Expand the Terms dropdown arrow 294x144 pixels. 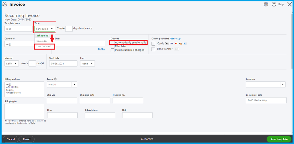(x=74, y=85)
